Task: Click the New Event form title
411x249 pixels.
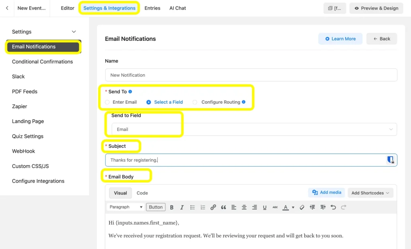Action: tap(31, 8)
